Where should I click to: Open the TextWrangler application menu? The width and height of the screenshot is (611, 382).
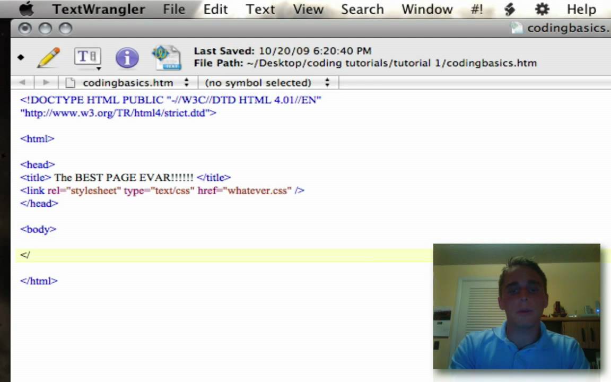(99, 9)
